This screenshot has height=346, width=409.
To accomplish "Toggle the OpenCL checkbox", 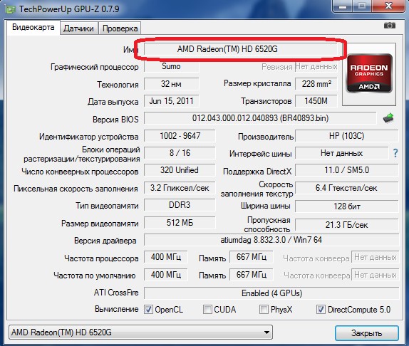I will point(149,310).
